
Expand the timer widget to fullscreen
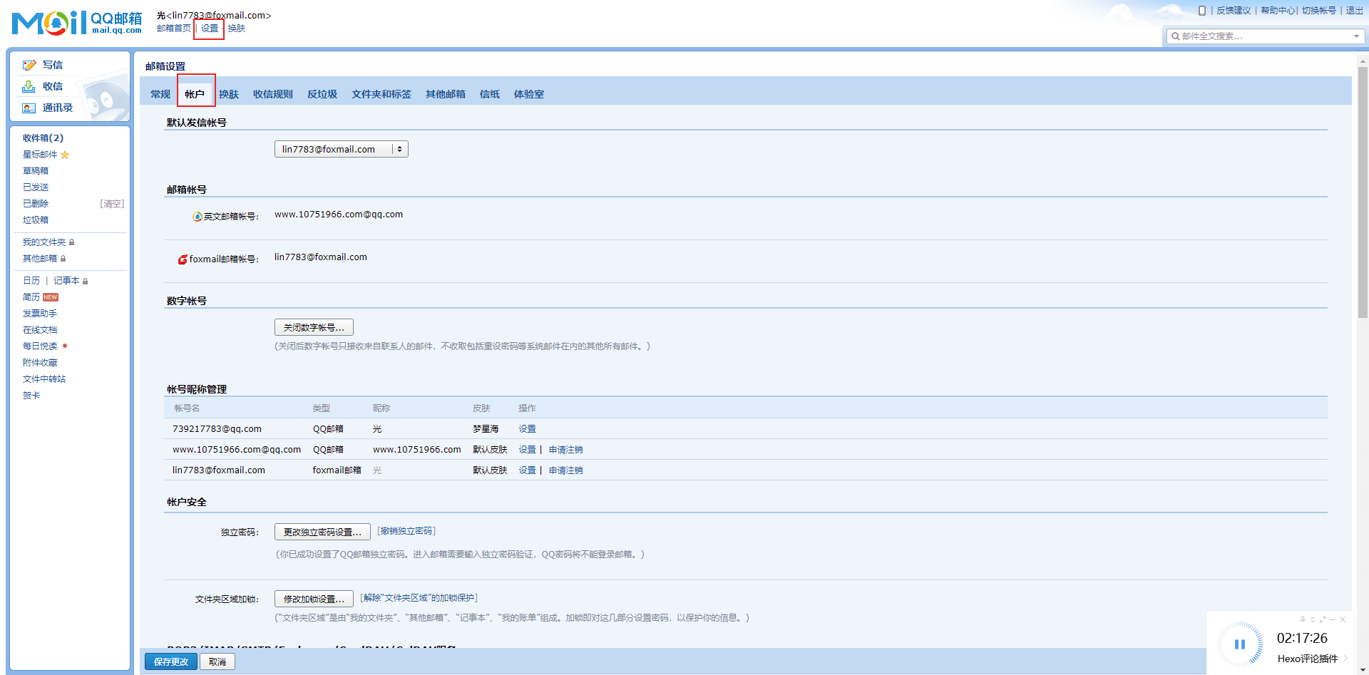[1323, 619]
